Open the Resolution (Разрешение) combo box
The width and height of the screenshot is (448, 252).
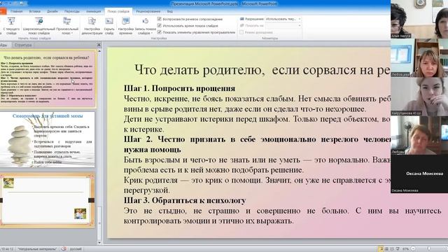[x=283, y=19]
